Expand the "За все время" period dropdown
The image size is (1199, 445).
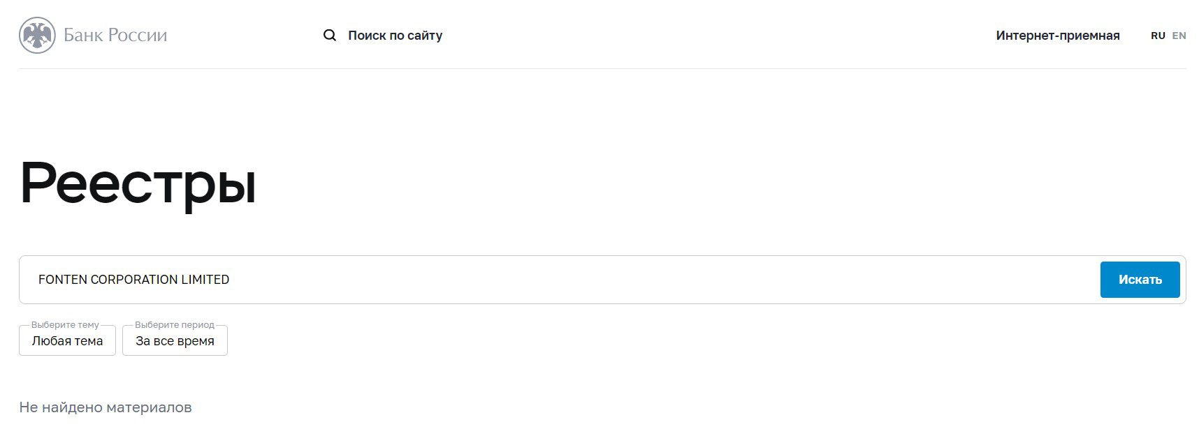(x=175, y=341)
